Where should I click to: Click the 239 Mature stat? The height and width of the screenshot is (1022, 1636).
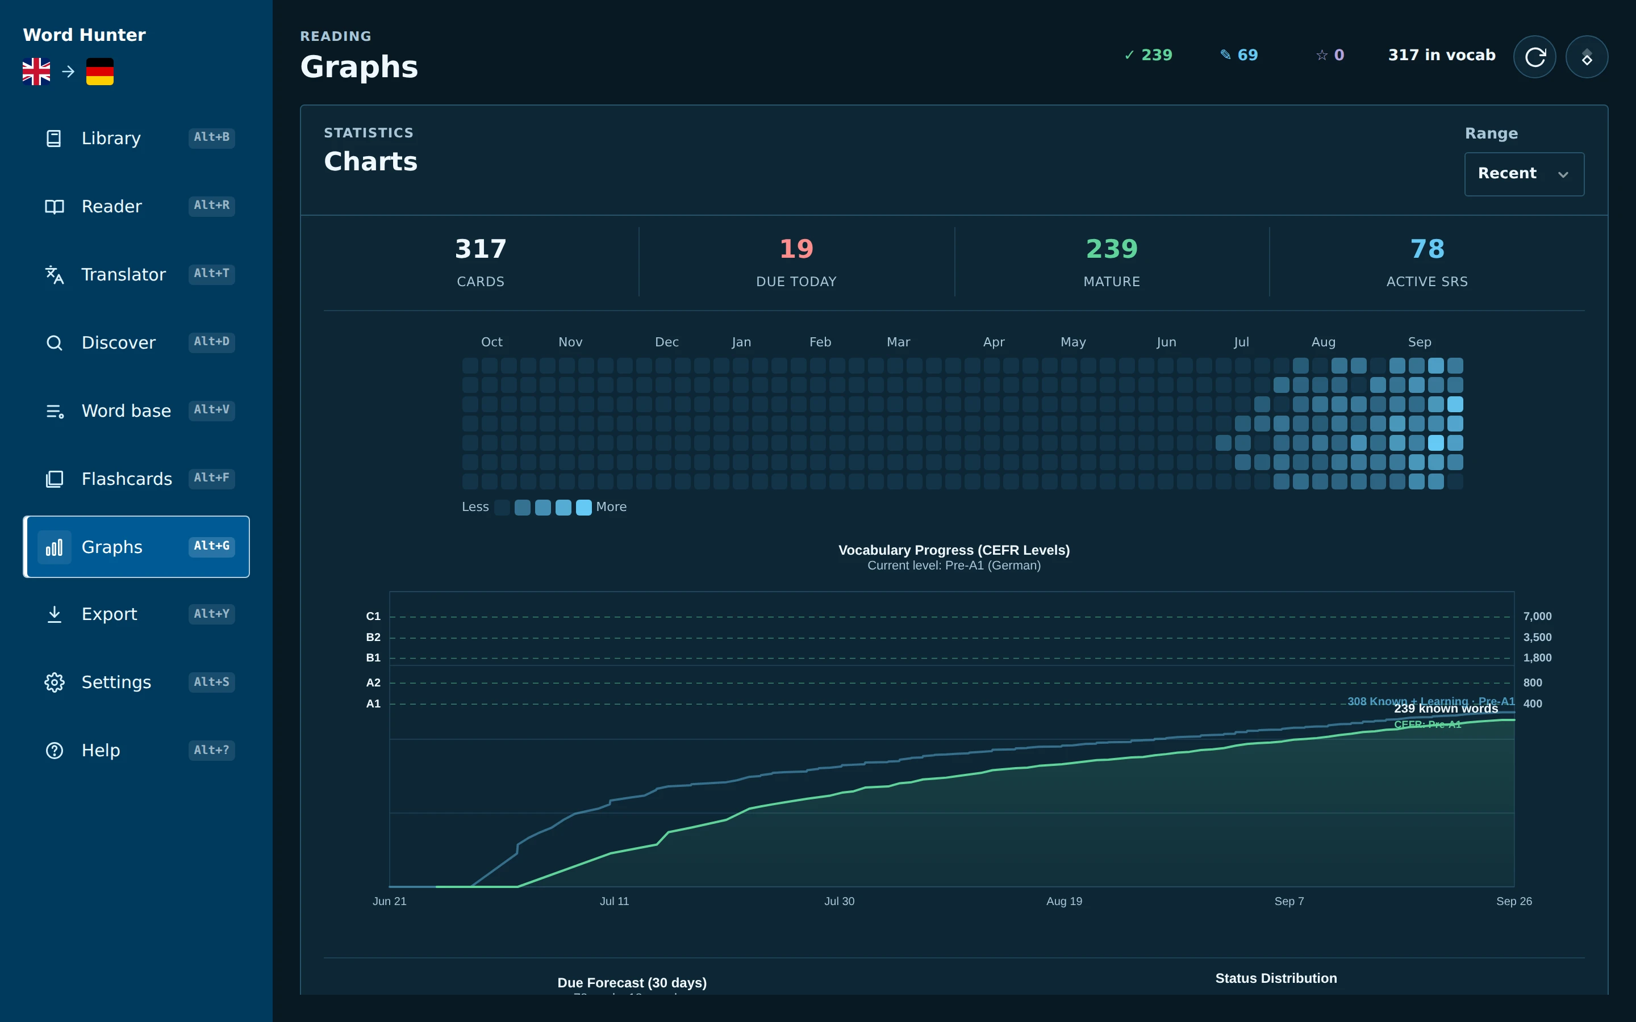(1112, 262)
